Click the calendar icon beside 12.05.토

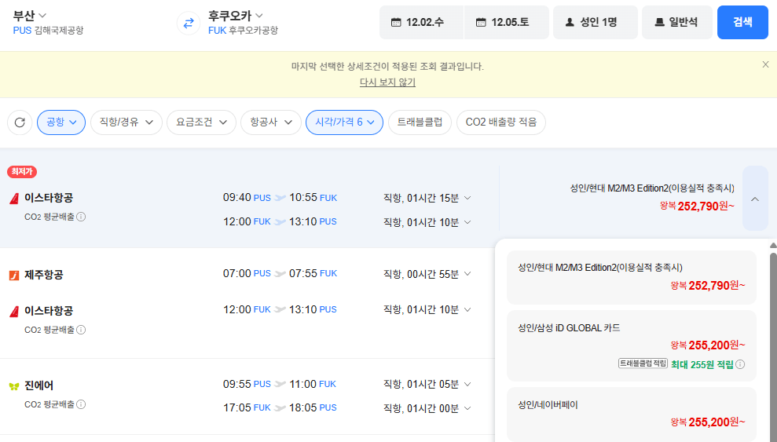(x=481, y=22)
